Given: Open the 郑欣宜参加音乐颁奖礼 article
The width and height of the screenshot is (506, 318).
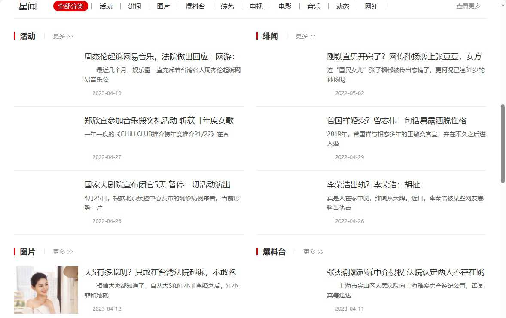Looking at the screenshot, I should tap(159, 121).
